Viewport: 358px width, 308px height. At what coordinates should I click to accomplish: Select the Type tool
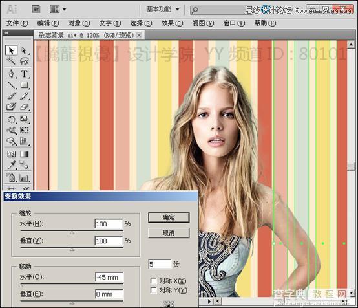pos(24,74)
